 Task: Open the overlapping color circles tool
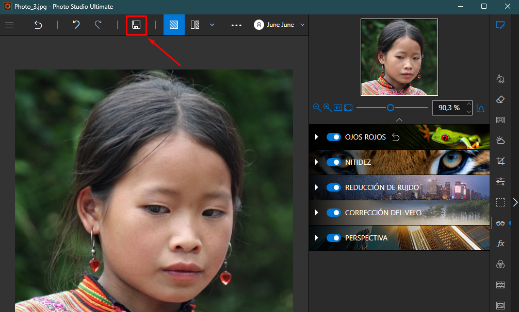coord(500,264)
